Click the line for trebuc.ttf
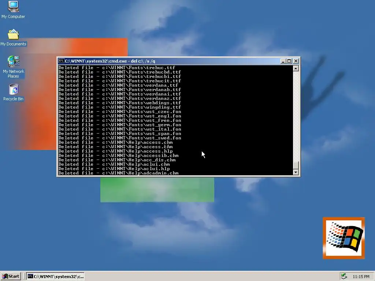The width and height of the screenshot is (375, 281). (x=117, y=68)
